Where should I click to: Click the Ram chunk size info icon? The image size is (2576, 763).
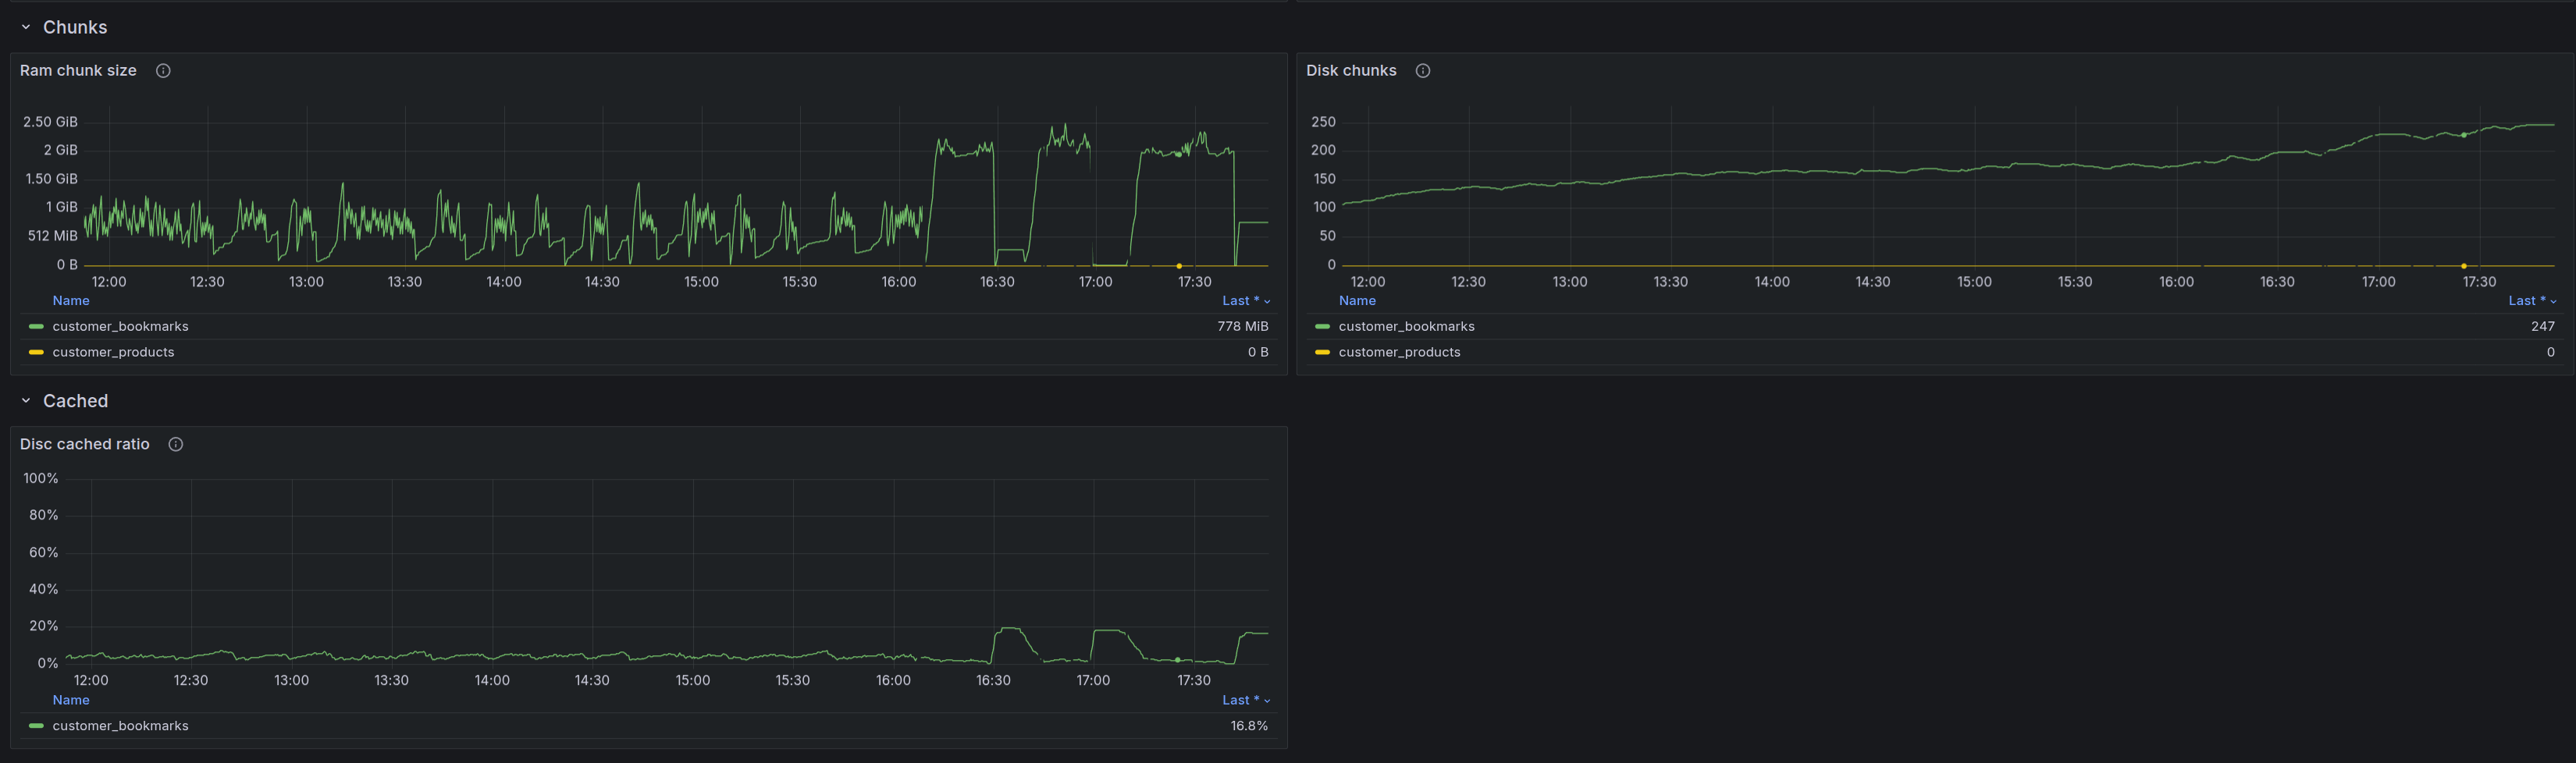163,71
